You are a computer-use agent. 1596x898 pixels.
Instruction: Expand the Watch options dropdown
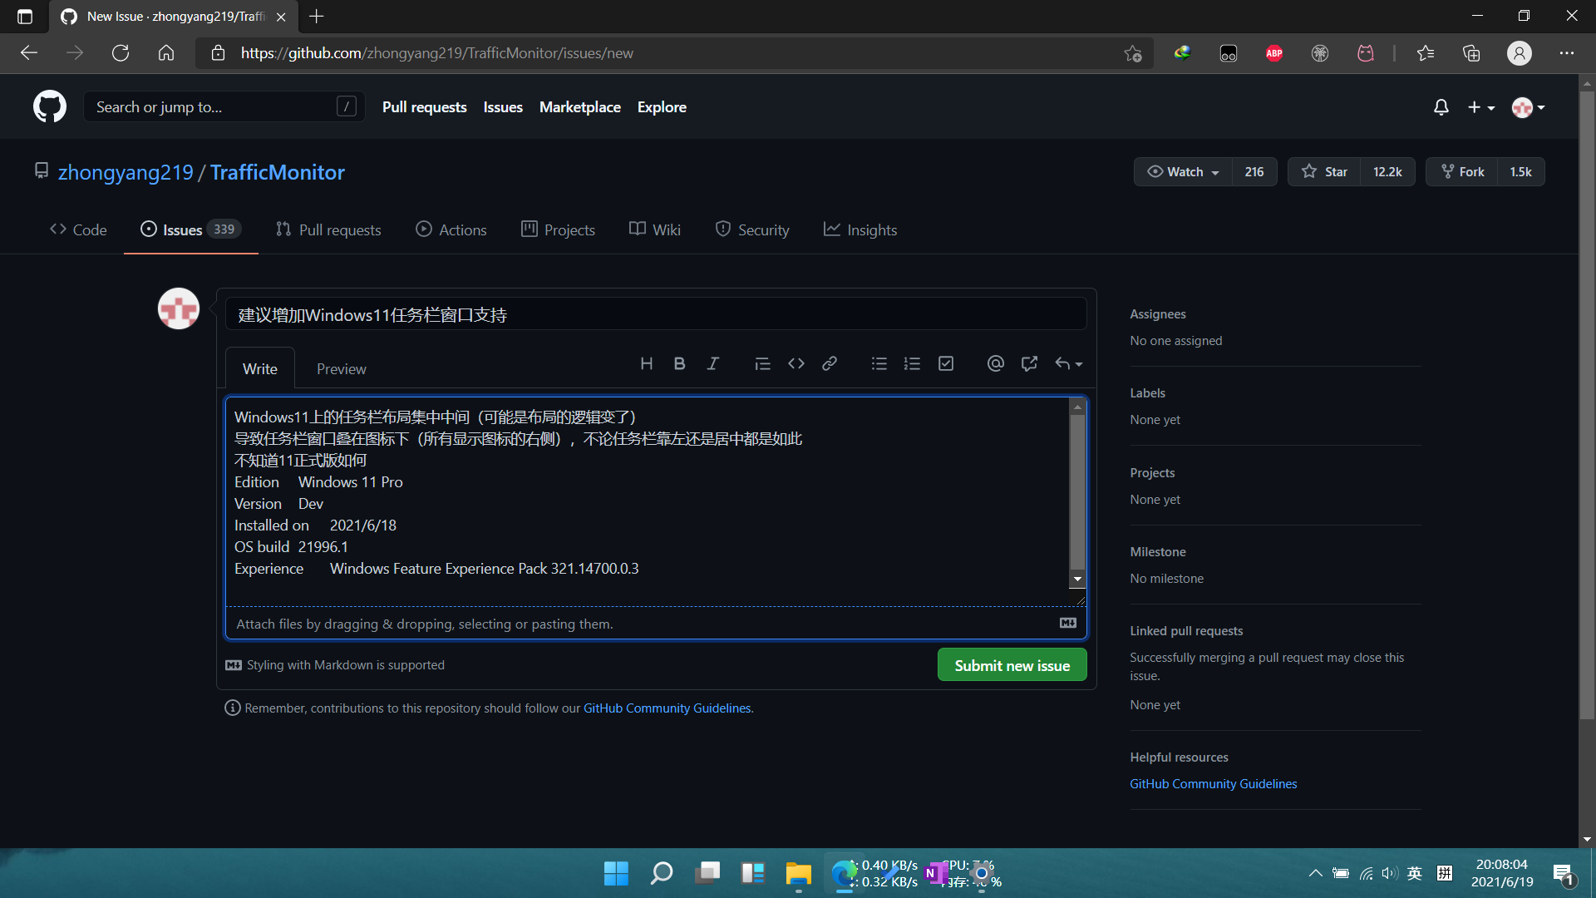1183,171
